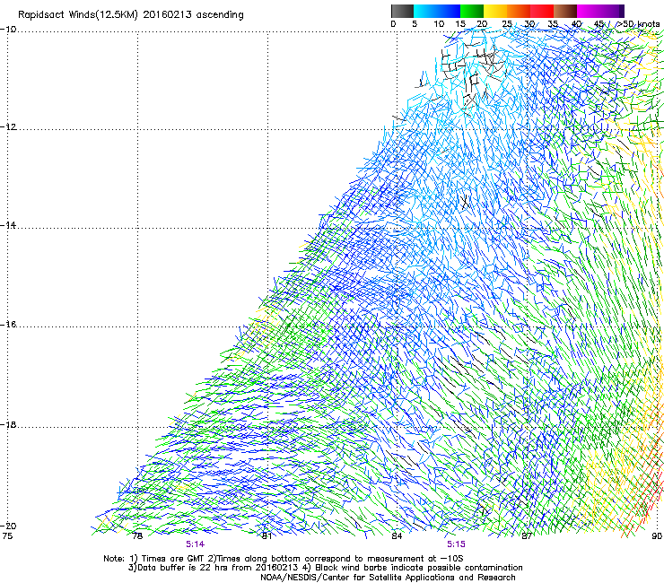Click the '90' longitude axis label

[657, 536]
